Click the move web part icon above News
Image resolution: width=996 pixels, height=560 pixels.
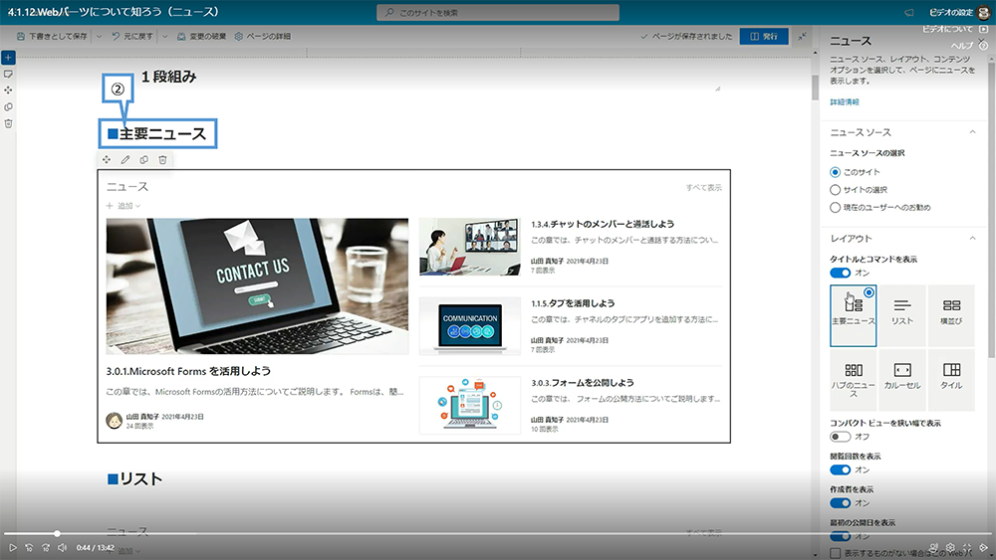coord(107,160)
